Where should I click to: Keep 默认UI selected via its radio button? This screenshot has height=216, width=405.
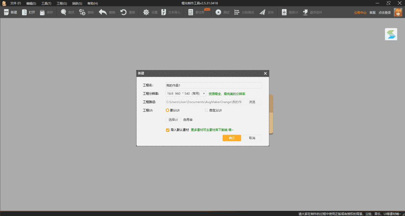coord(167,110)
